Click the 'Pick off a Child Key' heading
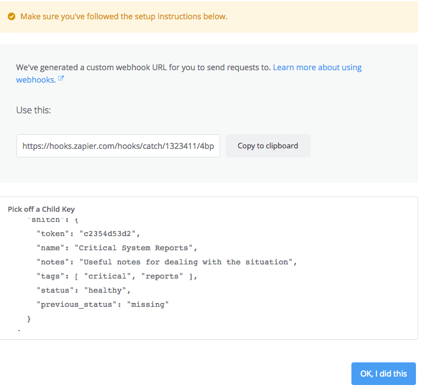The height and width of the screenshot is (389, 425). click(41, 209)
